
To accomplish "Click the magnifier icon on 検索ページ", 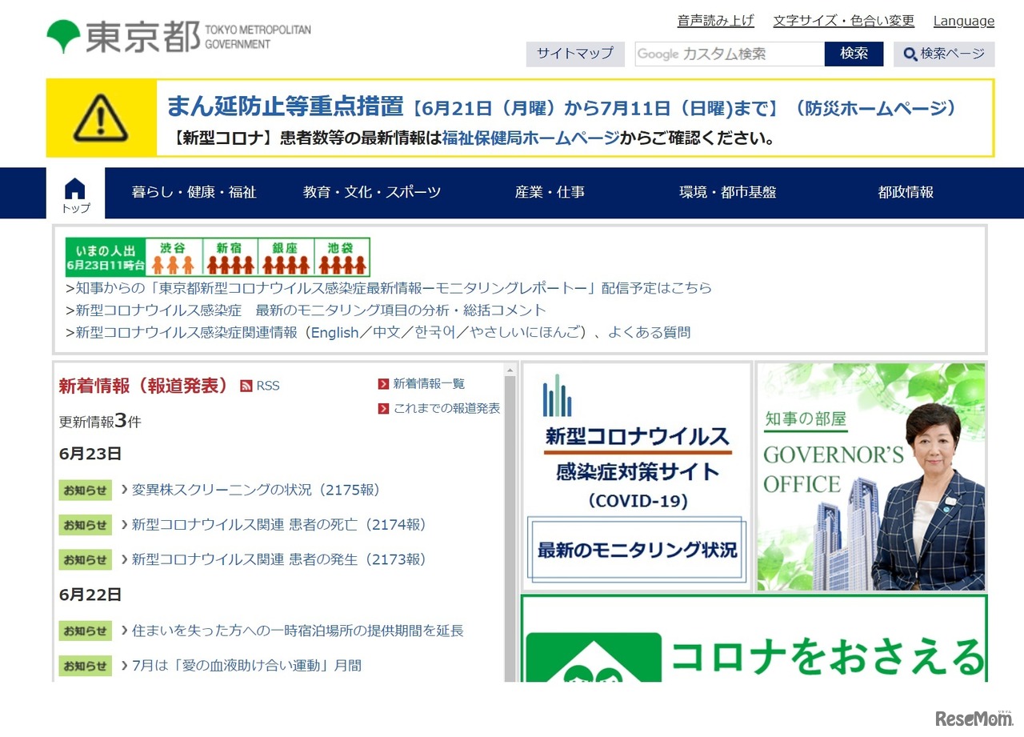I will pos(910,54).
